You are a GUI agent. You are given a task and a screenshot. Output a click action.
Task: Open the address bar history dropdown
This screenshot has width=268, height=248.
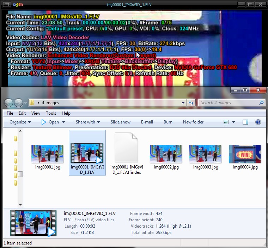(x=183, y=103)
